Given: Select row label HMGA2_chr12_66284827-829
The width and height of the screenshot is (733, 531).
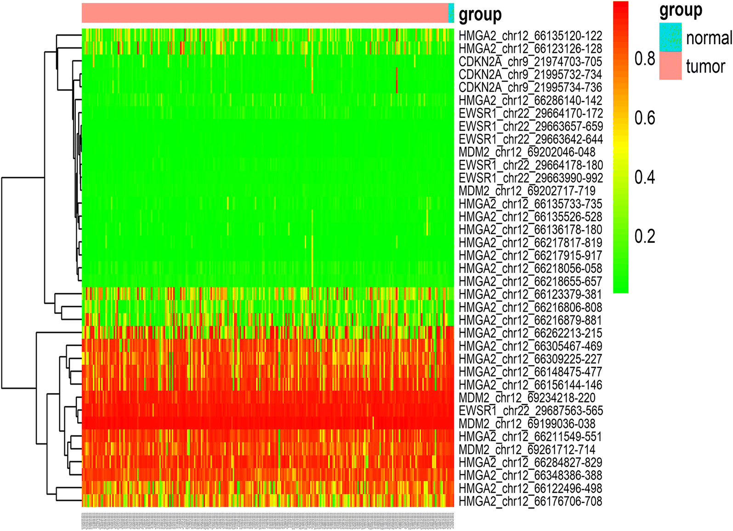Looking at the screenshot, I should [x=530, y=462].
